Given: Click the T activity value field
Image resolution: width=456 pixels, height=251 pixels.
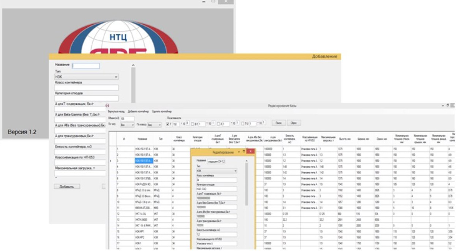Looking at the screenshot, I should [x=176, y=124].
